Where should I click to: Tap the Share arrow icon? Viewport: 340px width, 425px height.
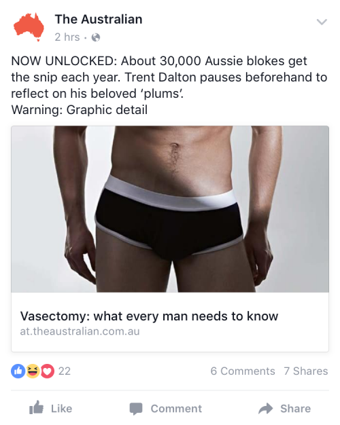[266, 409]
